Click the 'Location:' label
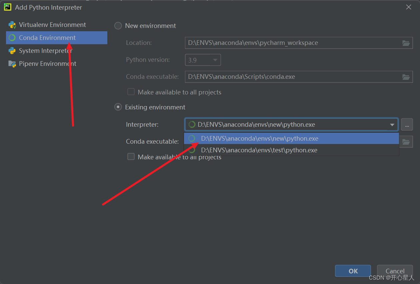Screen dimensions: 420x284 click(x=139, y=43)
